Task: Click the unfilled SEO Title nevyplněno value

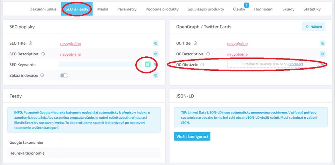Action: coord(70,44)
